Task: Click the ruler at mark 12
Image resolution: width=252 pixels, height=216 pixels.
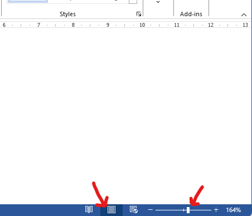Action: click(211, 25)
